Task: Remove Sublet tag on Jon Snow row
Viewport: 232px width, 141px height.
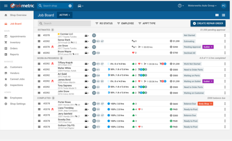Action: point(212,47)
